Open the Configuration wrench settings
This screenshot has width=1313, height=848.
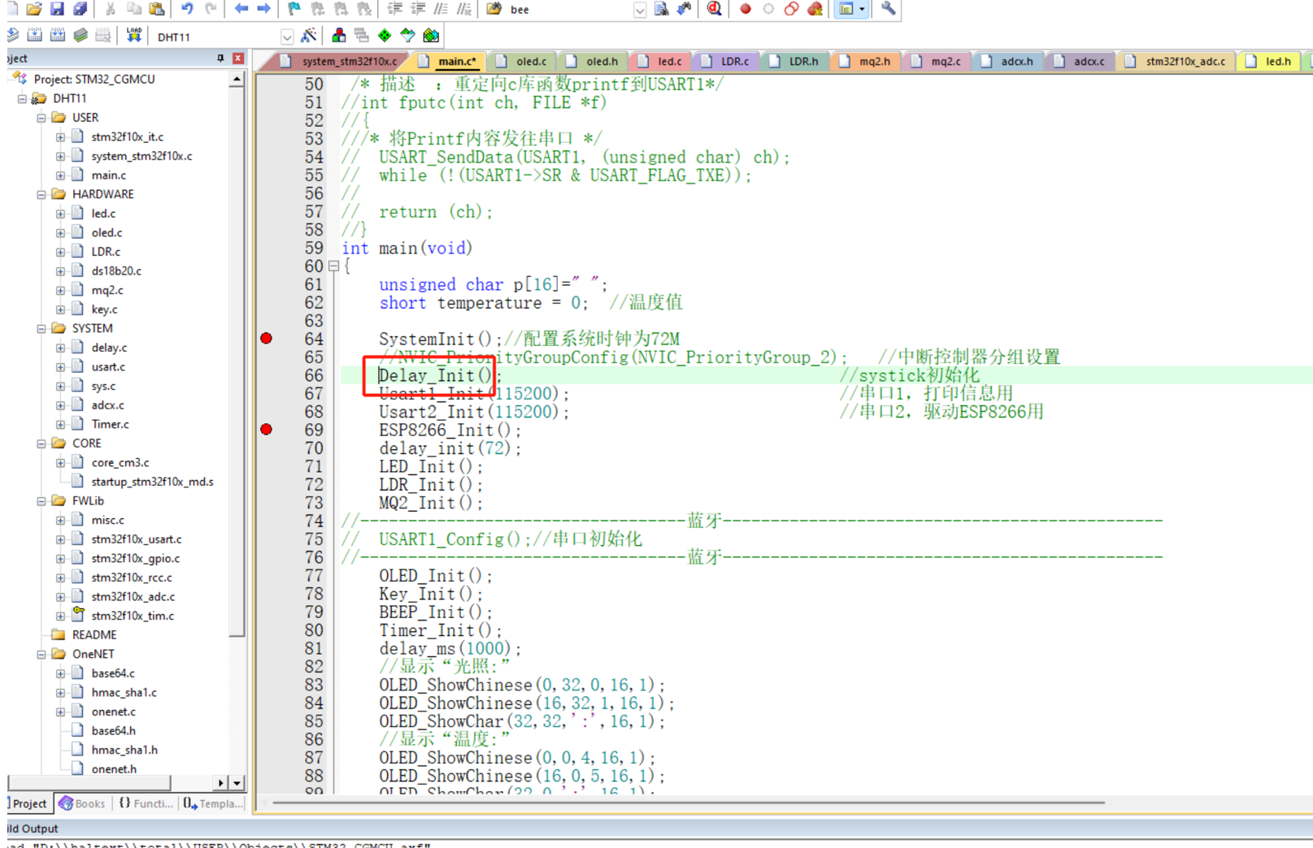click(x=888, y=9)
